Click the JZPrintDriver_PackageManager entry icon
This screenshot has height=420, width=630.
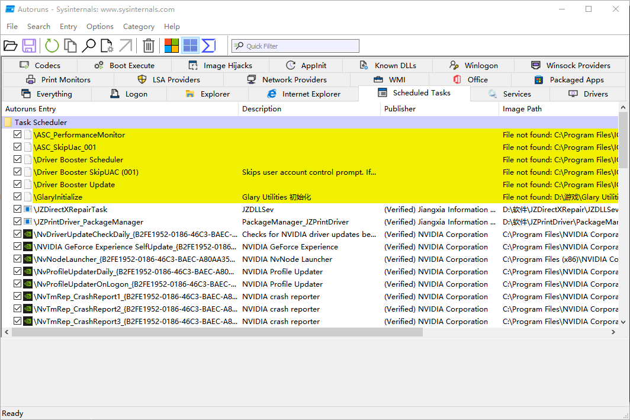click(28, 222)
